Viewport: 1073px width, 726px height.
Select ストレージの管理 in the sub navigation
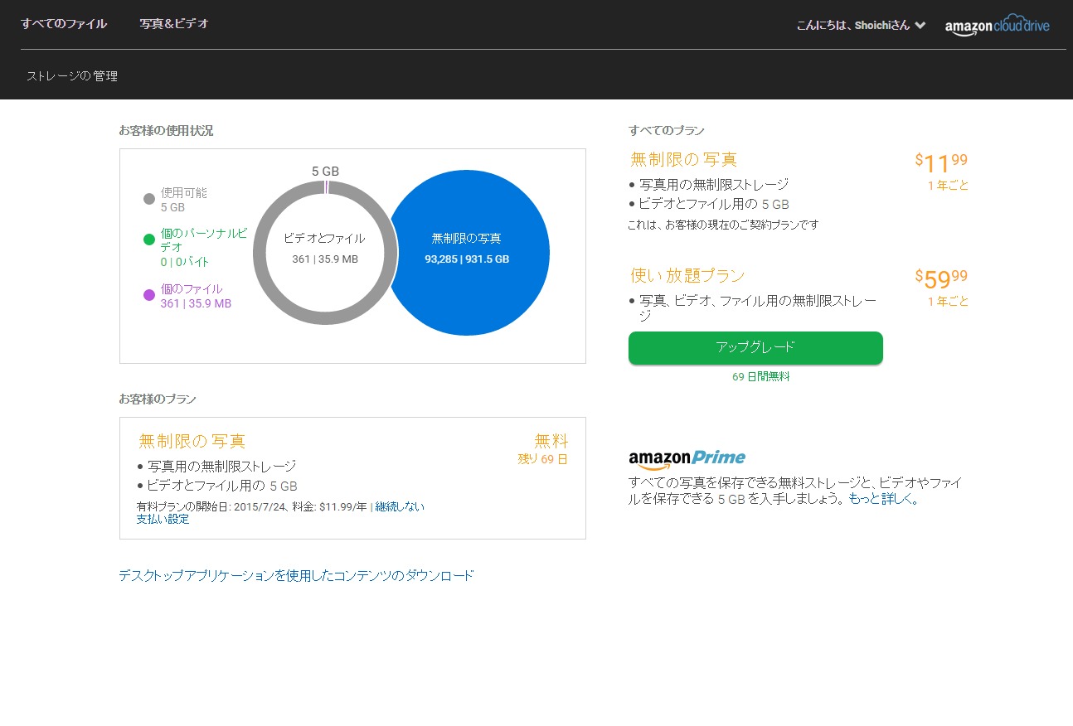[72, 76]
